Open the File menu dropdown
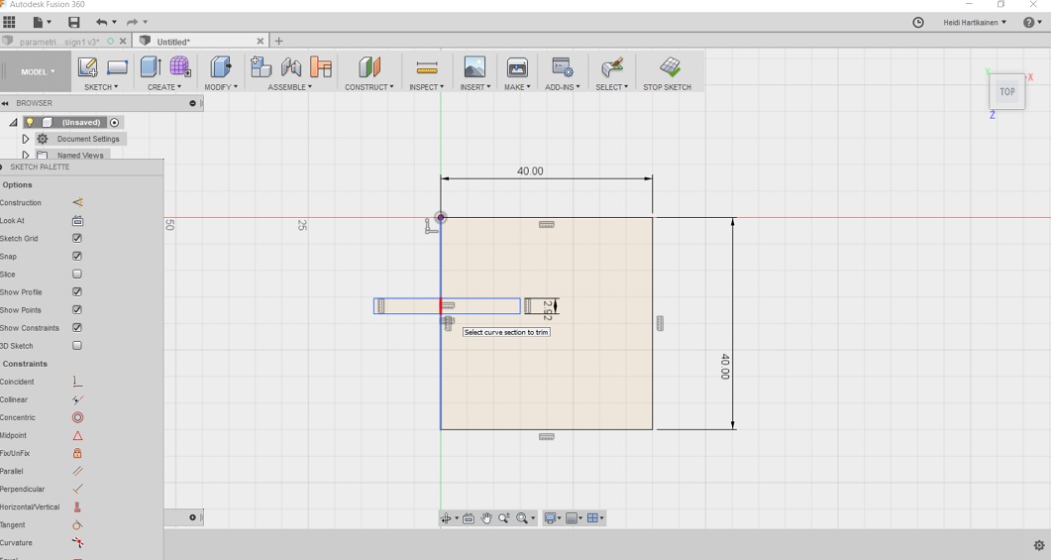1051x560 pixels. click(41, 22)
